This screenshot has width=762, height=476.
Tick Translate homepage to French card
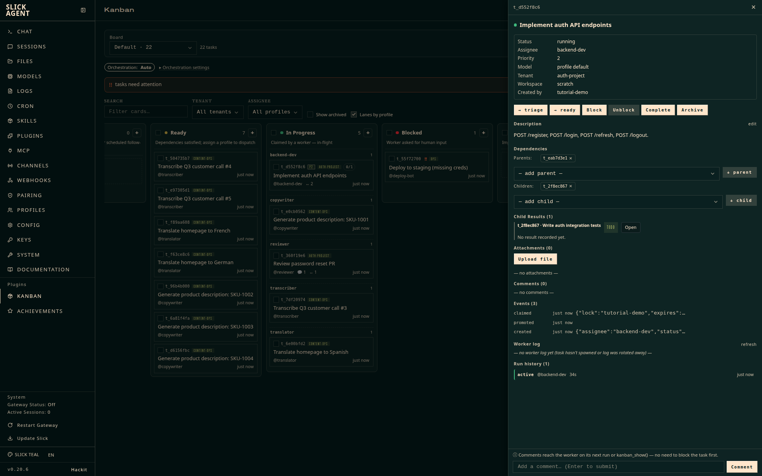point(161,223)
